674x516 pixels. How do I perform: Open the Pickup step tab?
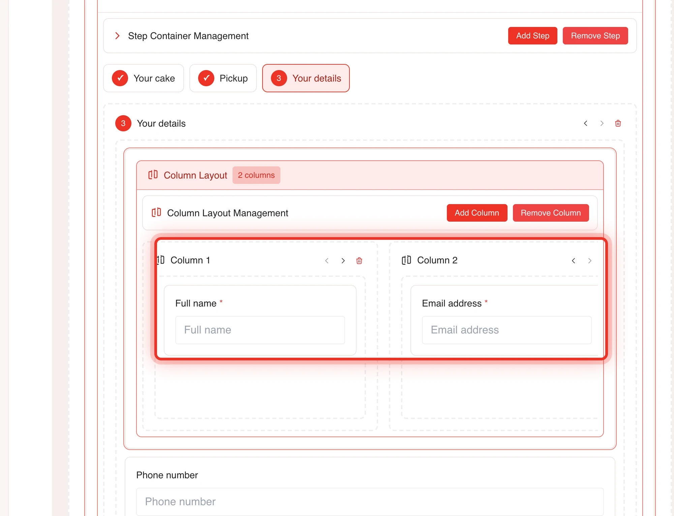[x=223, y=78]
